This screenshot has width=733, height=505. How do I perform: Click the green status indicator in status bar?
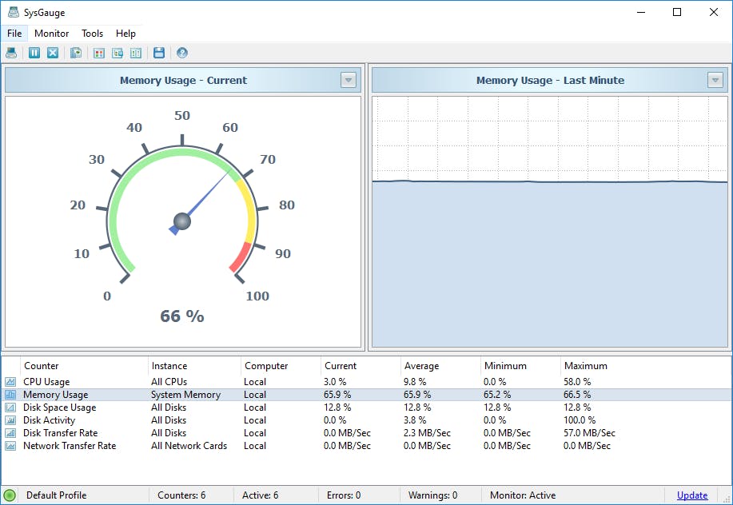[x=10, y=495]
